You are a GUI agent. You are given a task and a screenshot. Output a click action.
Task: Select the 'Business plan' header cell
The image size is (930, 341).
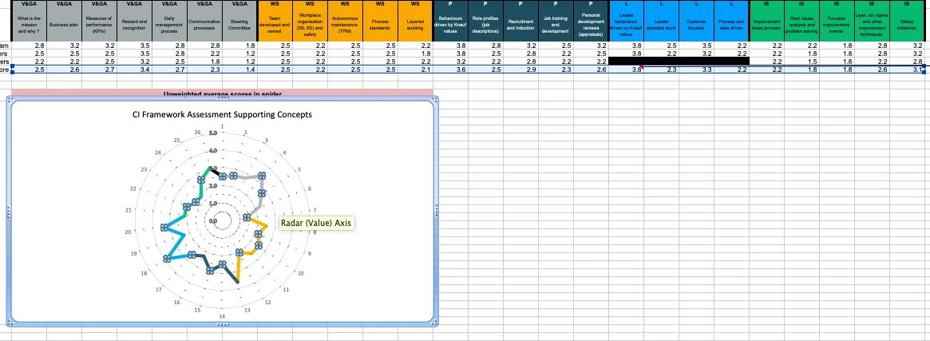(64, 25)
